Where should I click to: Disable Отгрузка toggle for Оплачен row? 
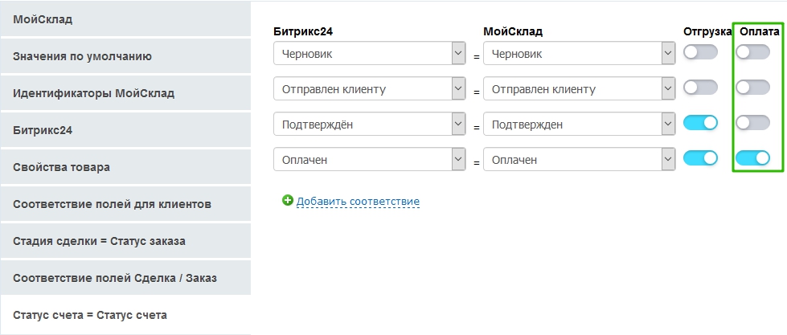pos(700,158)
